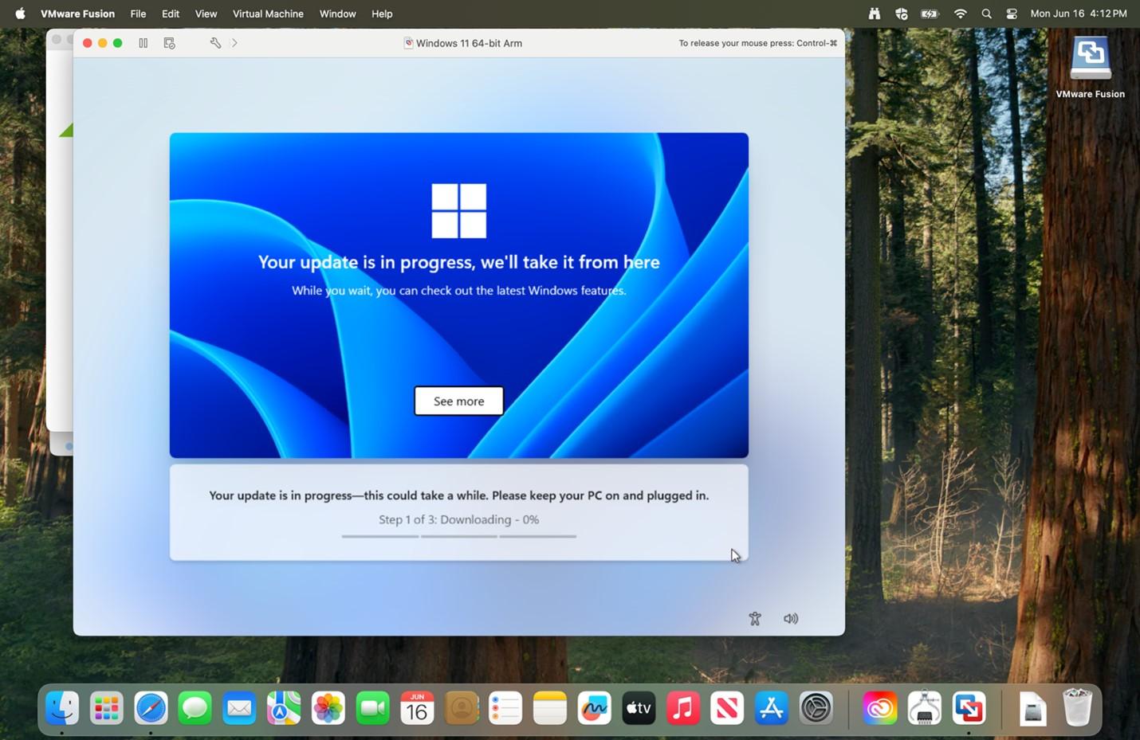Open Control Center from the menu bar
1140x740 pixels.
[1012, 14]
